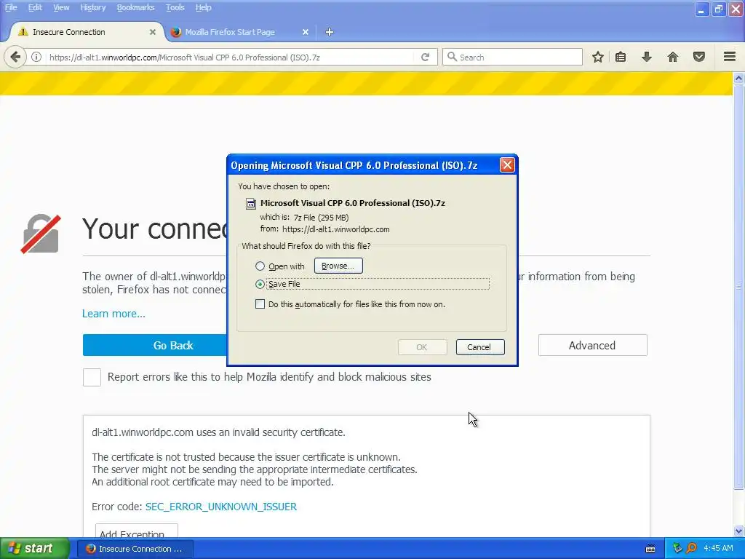Click the broken padlock insecure icon
This screenshot has width=745, height=559.
(41, 234)
